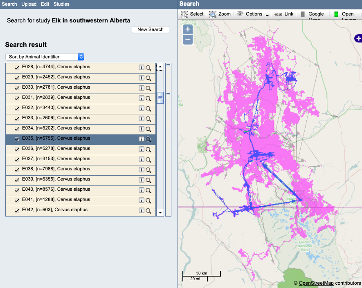Open the map Options dropdown

point(253,14)
